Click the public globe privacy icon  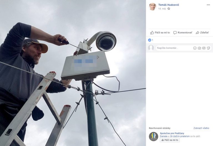click(169, 9)
